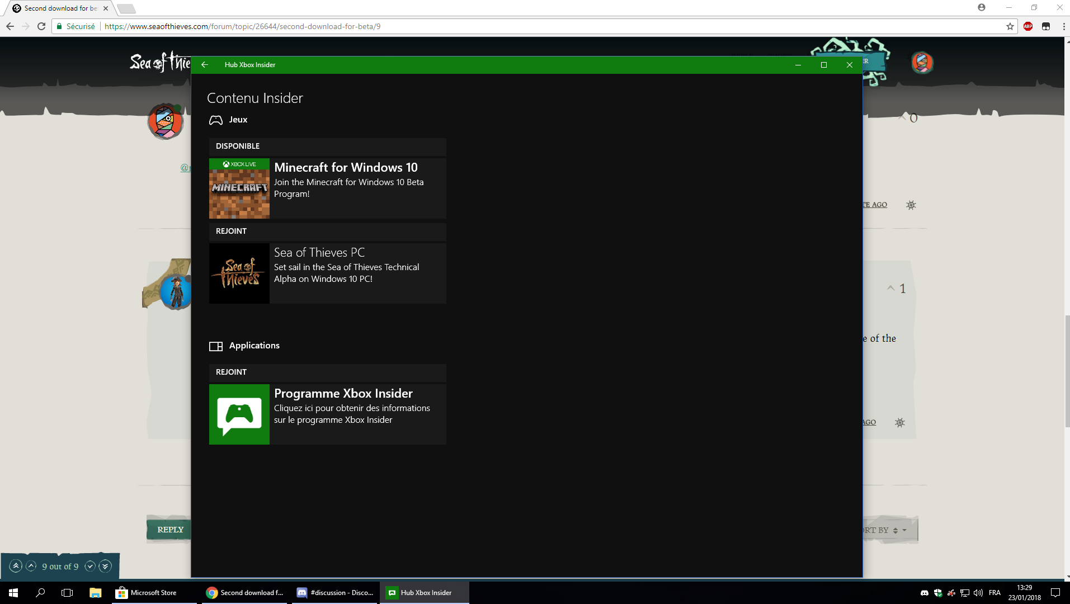This screenshot has height=604, width=1070.
Task: Click the Minecraft game thumbnail image
Action: pyautogui.click(x=239, y=188)
